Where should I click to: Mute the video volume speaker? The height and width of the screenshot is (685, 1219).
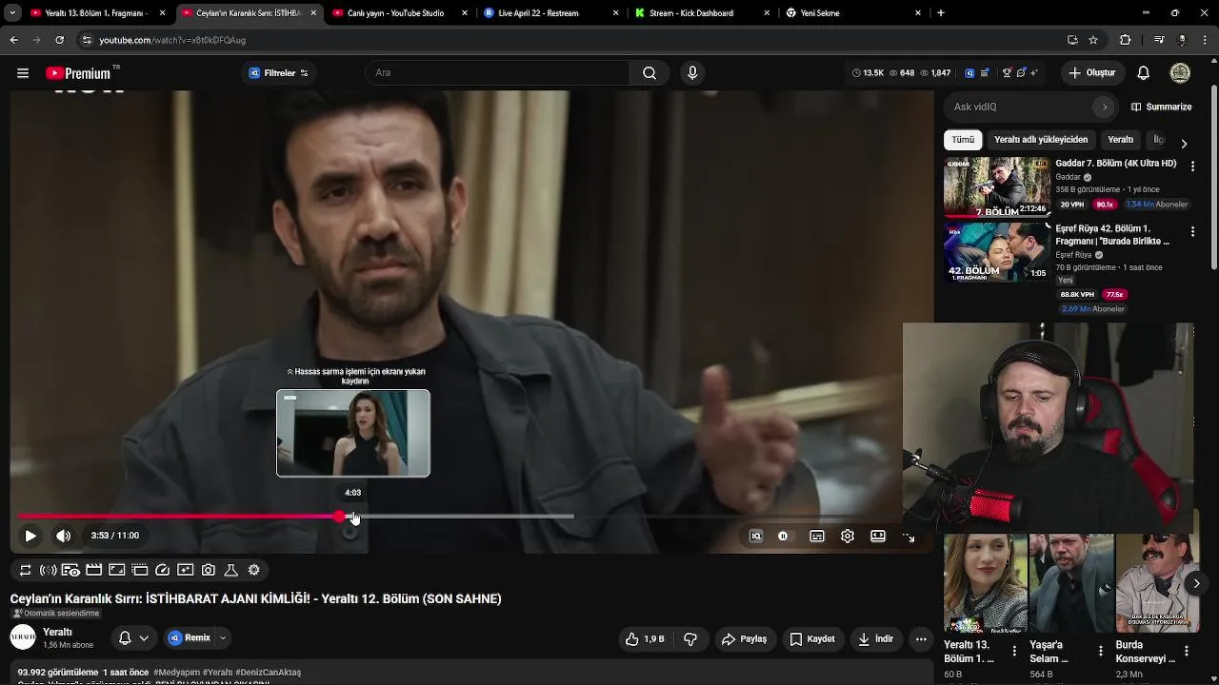pos(64,536)
